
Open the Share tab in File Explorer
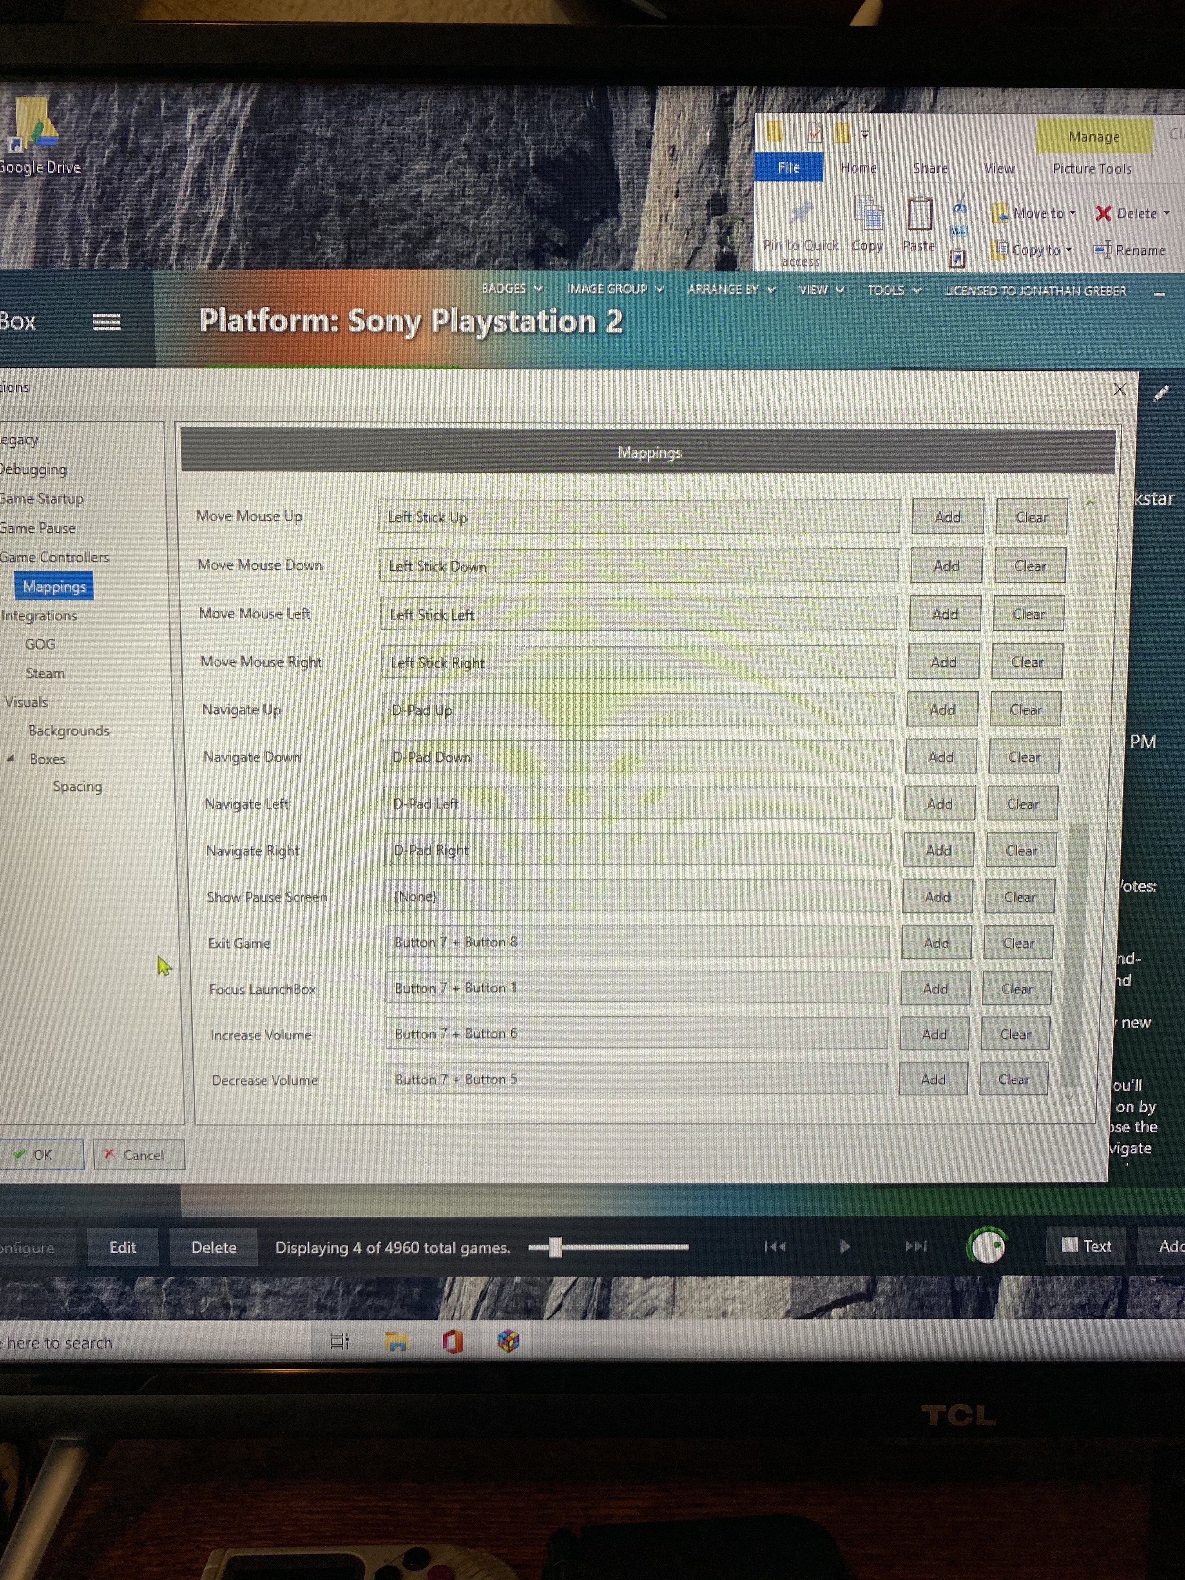(x=930, y=168)
